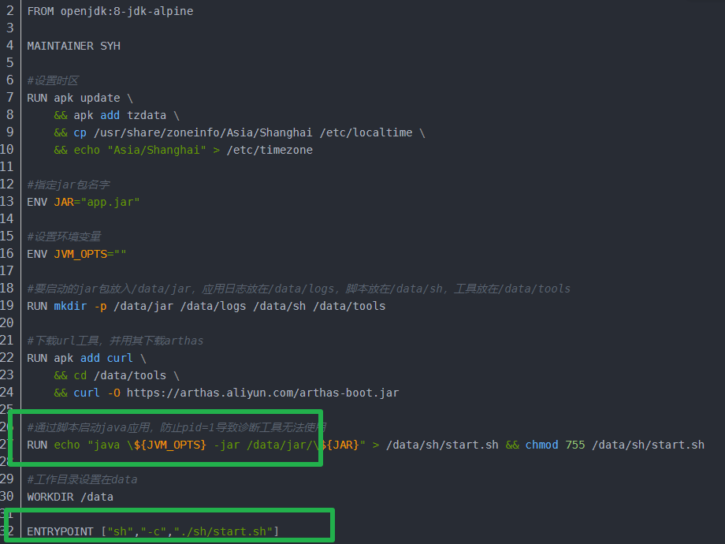Screen dimensions: 725x544
Task: Click '/usr/share/zoneinfo/Asia/Shanghai' path
Action: [203, 132]
